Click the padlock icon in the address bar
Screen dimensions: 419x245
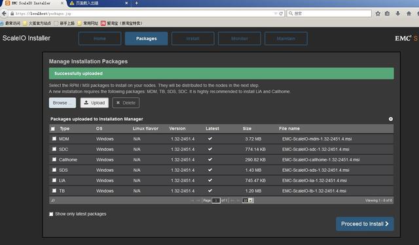[x=12, y=13]
